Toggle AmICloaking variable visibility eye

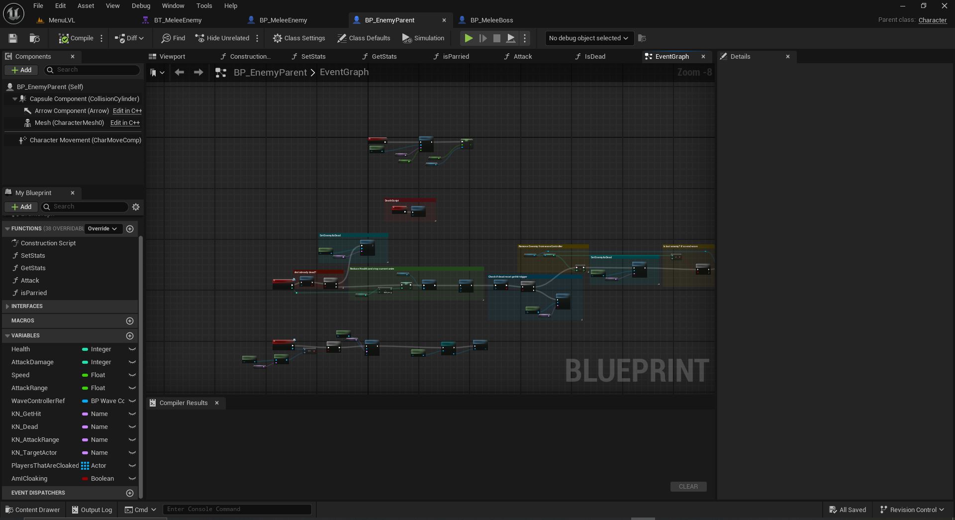pos(132,479)
